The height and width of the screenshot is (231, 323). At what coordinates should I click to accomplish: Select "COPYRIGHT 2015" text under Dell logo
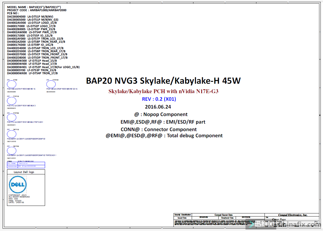[x=18, y=195]
